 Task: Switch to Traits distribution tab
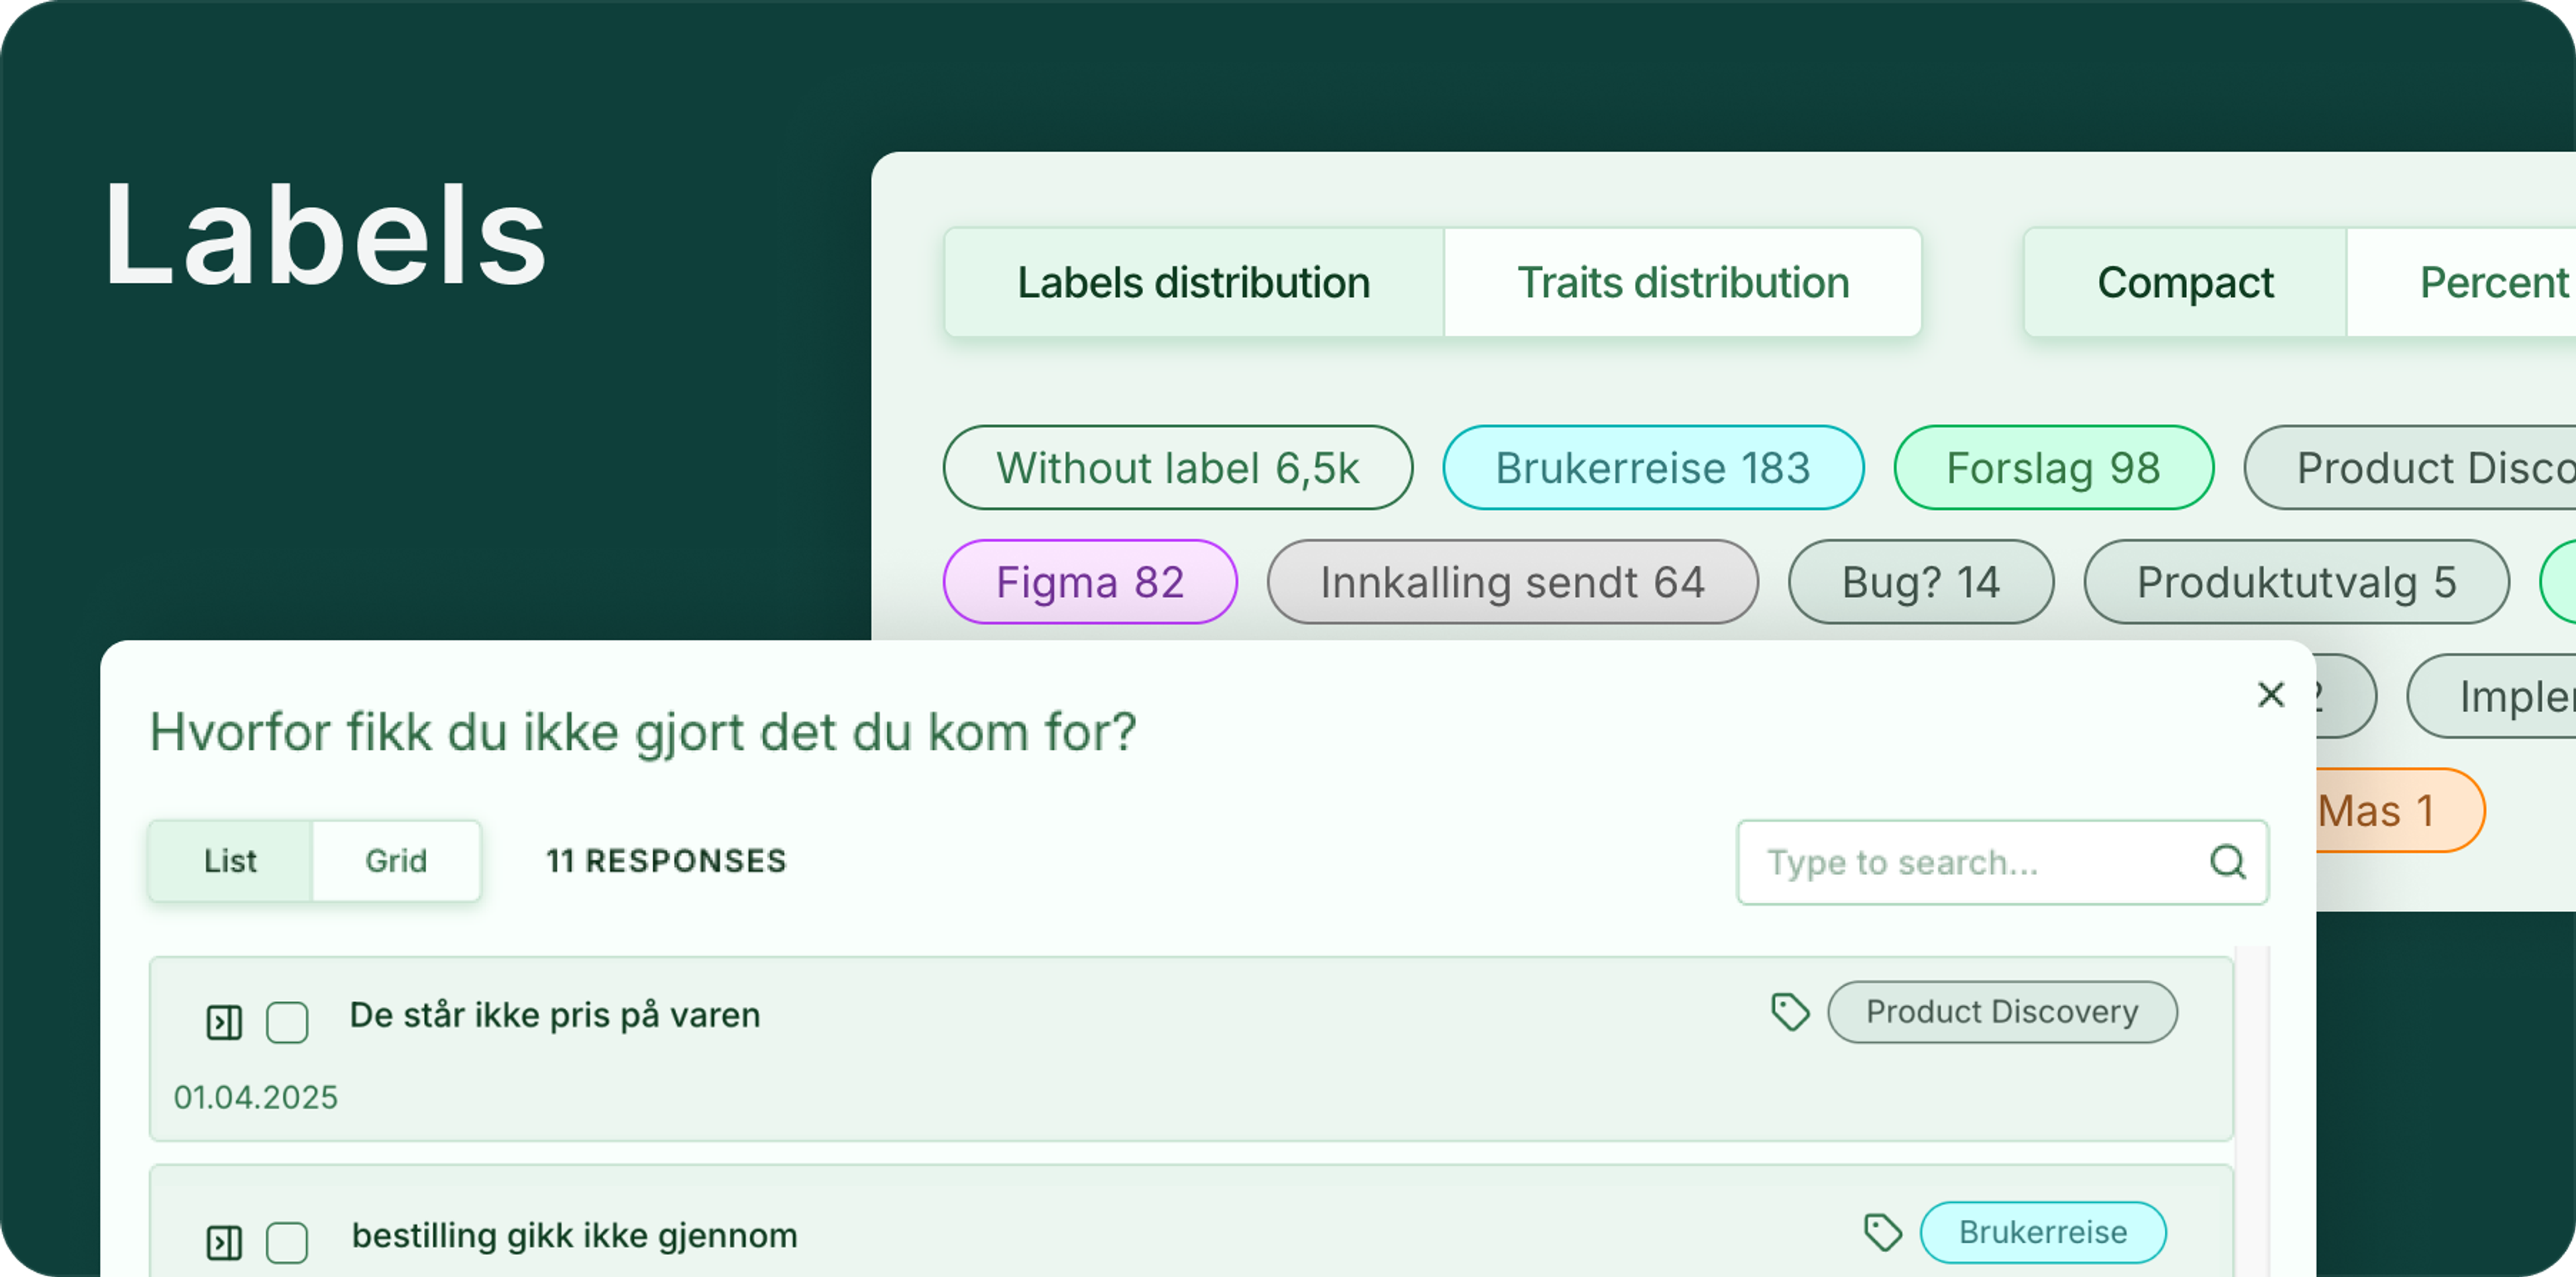click(x=1683, y=283)
